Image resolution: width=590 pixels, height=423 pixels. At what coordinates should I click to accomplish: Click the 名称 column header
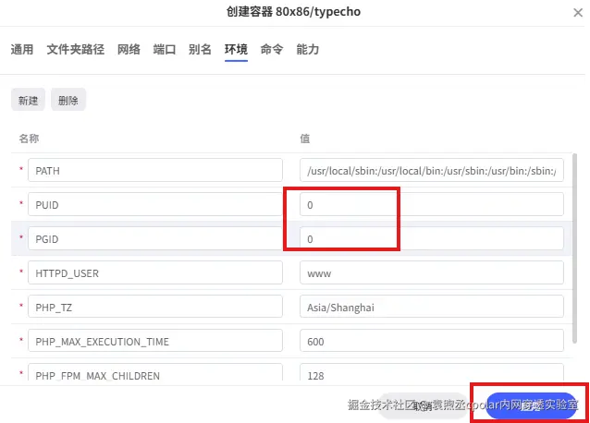29,139
